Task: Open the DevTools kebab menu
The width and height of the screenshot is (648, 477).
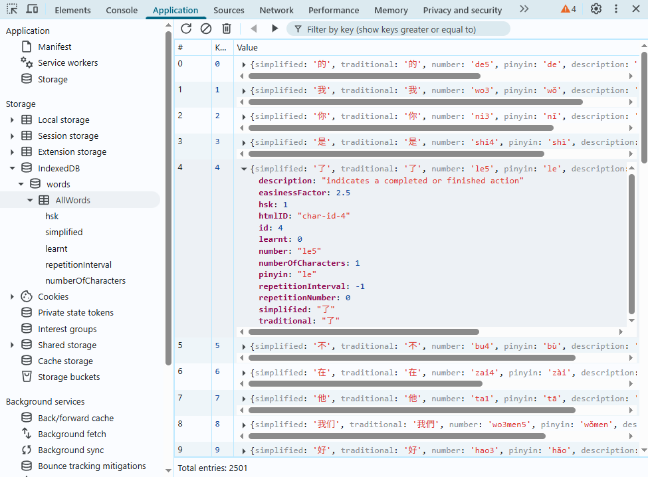Action: (616, 9)
